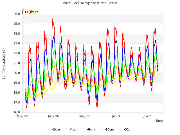Click the red -2cm legend swatch
The height and width of the screenshot is (135, 180).
(x=48, y=130)
